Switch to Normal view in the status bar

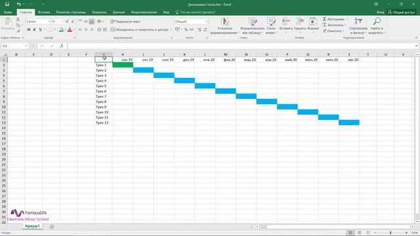350,233
